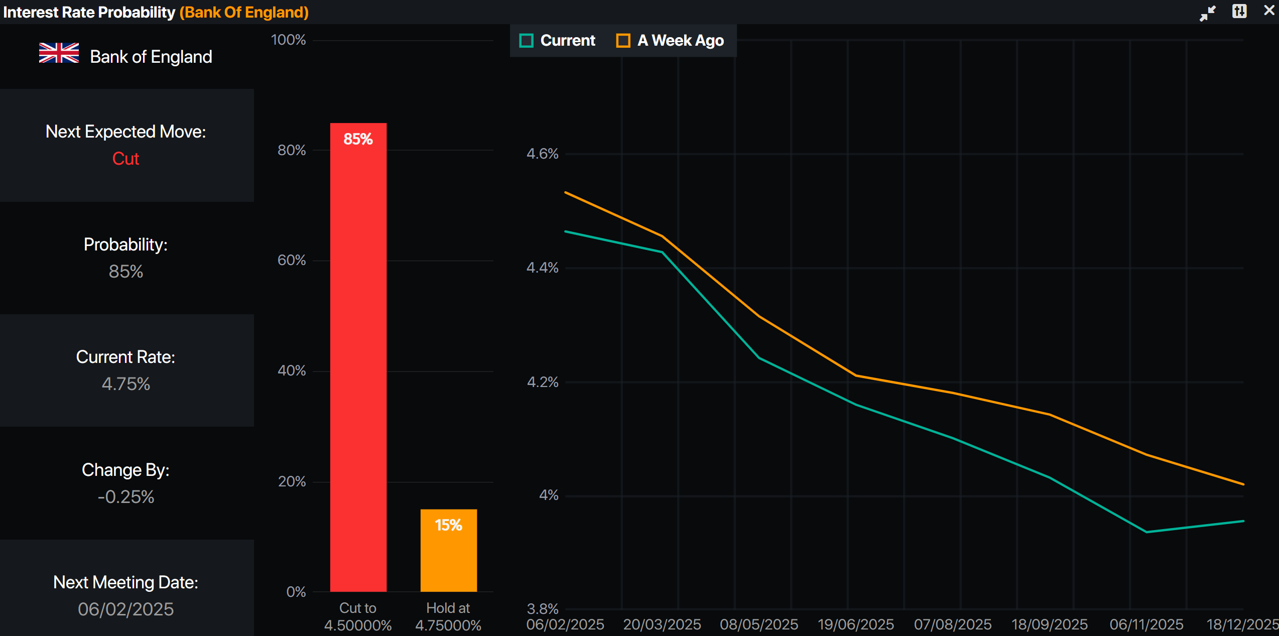The width and height of the screenshot is (1279, 636).
Task: Click the 'Cut to 4.50000%' axis label
Action: click(x=358, y=616)
